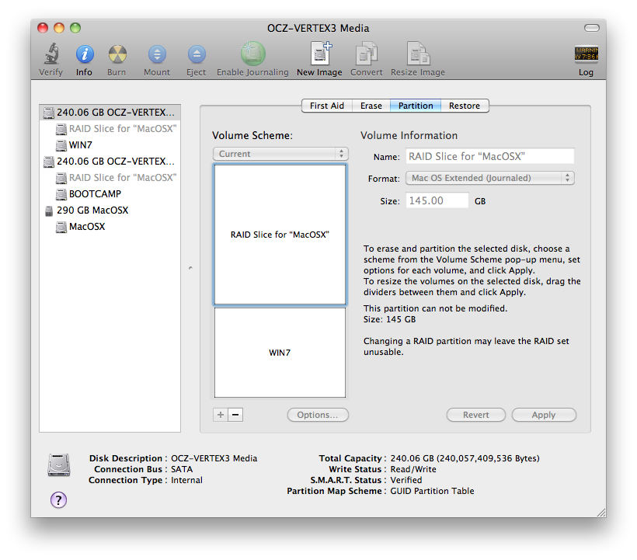This screenshot has width=637, height=560.
Task: Click the large disk icon beside Disk Description
Action: (59, 464)
